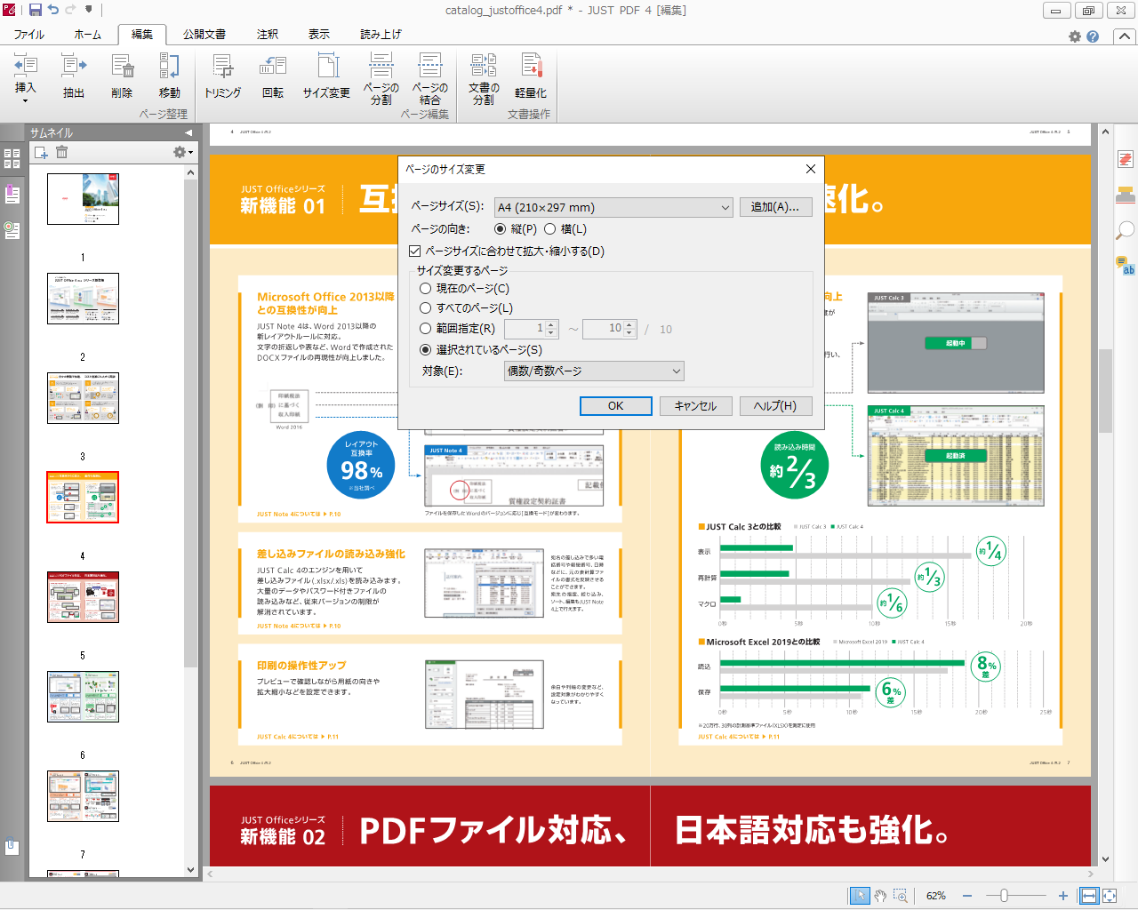Click the fit width icon in status bar

pos(1089,896)
